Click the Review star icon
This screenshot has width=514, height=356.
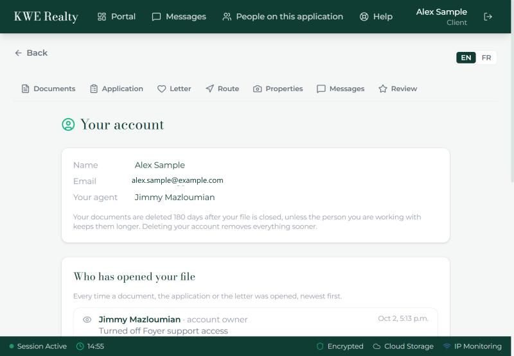(x=382, y=89)
